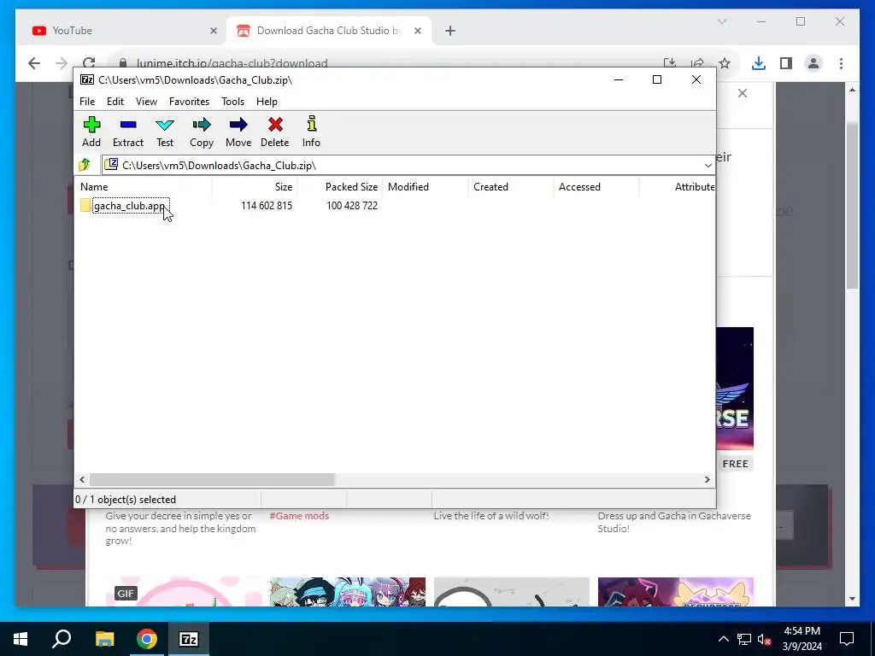Close the Download Gacha Club tab
Screen dimensions: 875x656
pyautogui.click(x=417, y=31)
